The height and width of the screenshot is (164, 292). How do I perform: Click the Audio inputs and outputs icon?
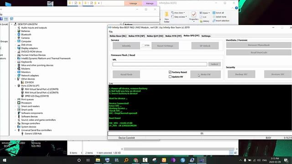(19, 27)
